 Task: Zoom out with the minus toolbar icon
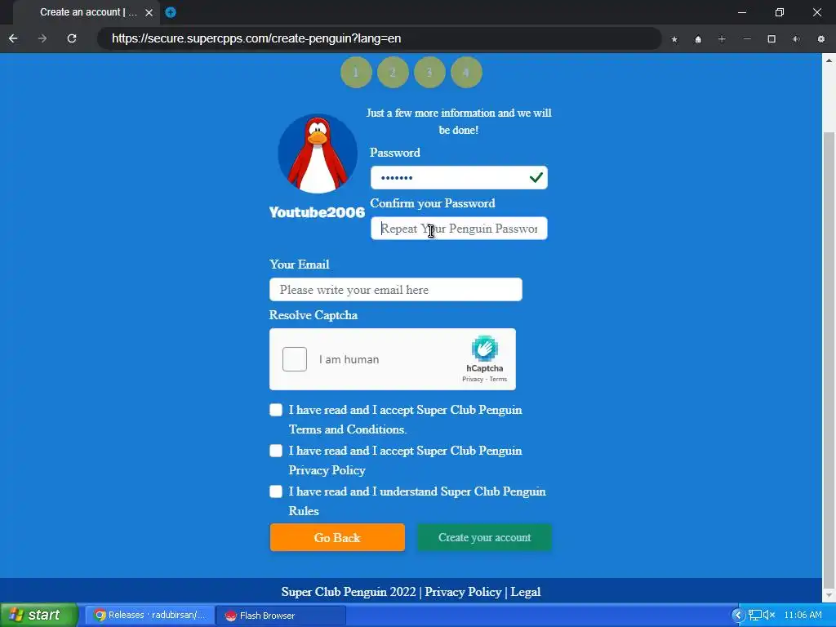(x=747, y=39)
